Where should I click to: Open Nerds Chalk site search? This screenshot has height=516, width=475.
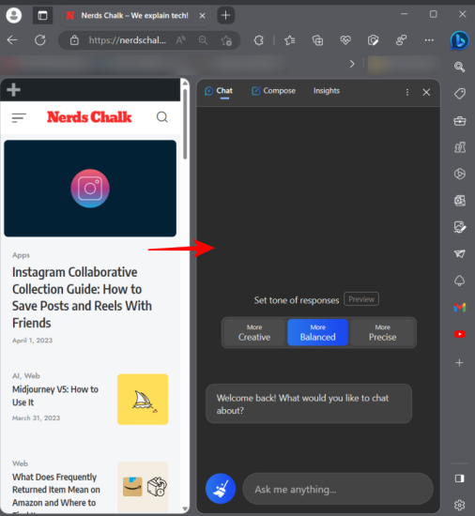162,117
